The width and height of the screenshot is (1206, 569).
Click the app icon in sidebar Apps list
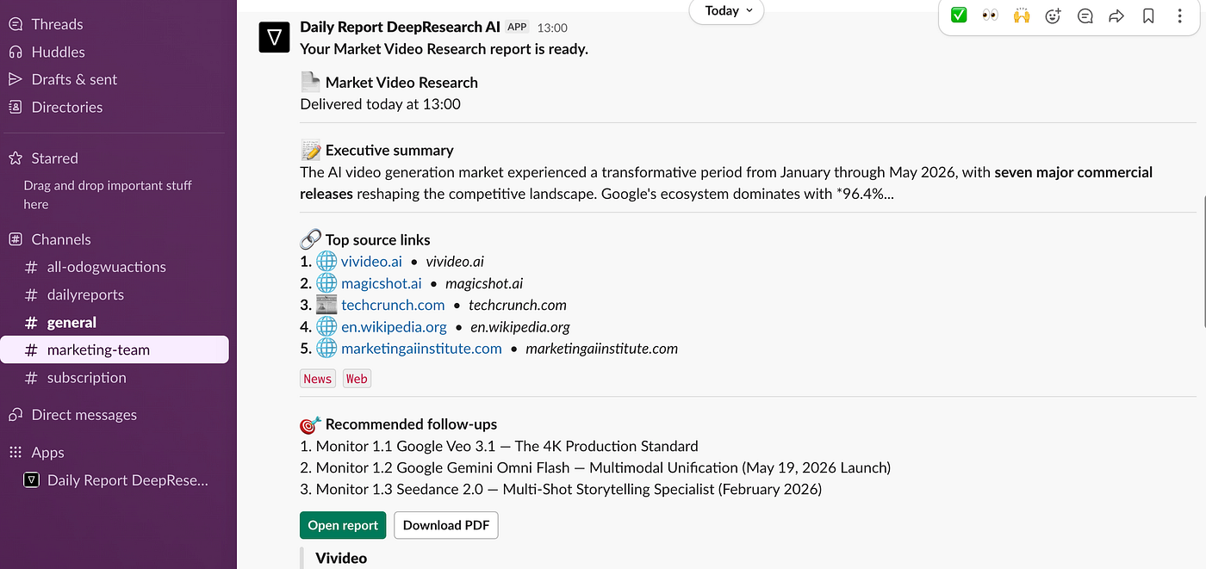pos(31,480)
